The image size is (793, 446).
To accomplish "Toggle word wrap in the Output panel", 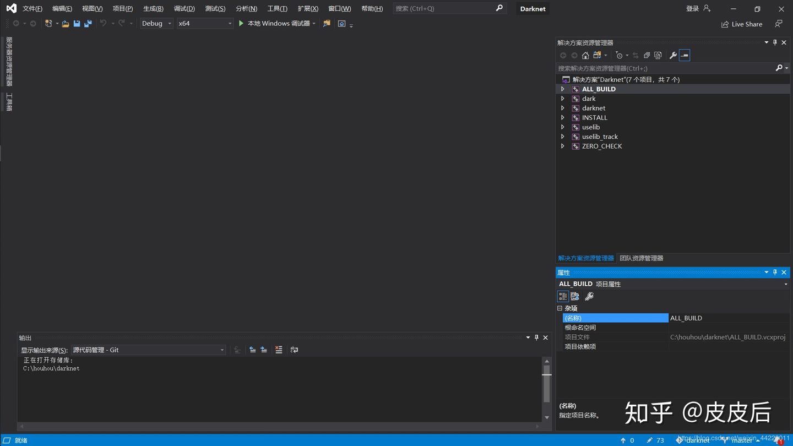I will pyautogui.click(x=294, y=350).
